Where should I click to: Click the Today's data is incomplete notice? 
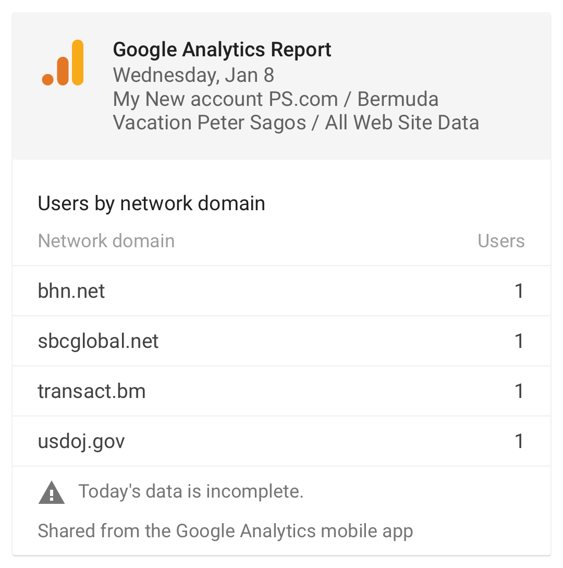[x=191, y=491]
